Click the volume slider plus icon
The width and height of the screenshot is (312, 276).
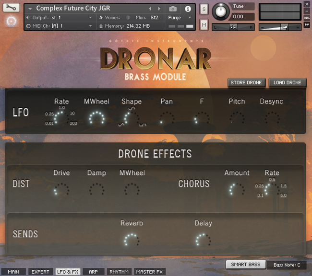(x=298, y=27)
